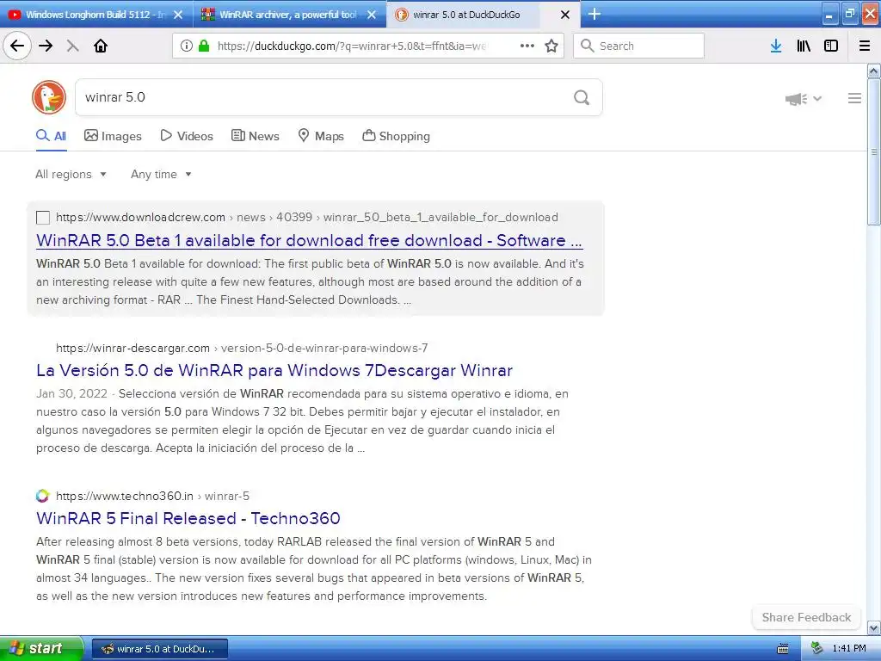Open the keyboard icon in system tray
The width and height of the screenshot is (881, 661).
[783, 649]
